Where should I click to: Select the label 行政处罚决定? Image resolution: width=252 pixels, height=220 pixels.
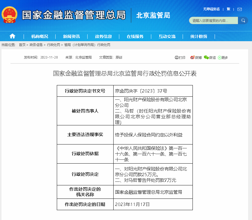(85, 174)
